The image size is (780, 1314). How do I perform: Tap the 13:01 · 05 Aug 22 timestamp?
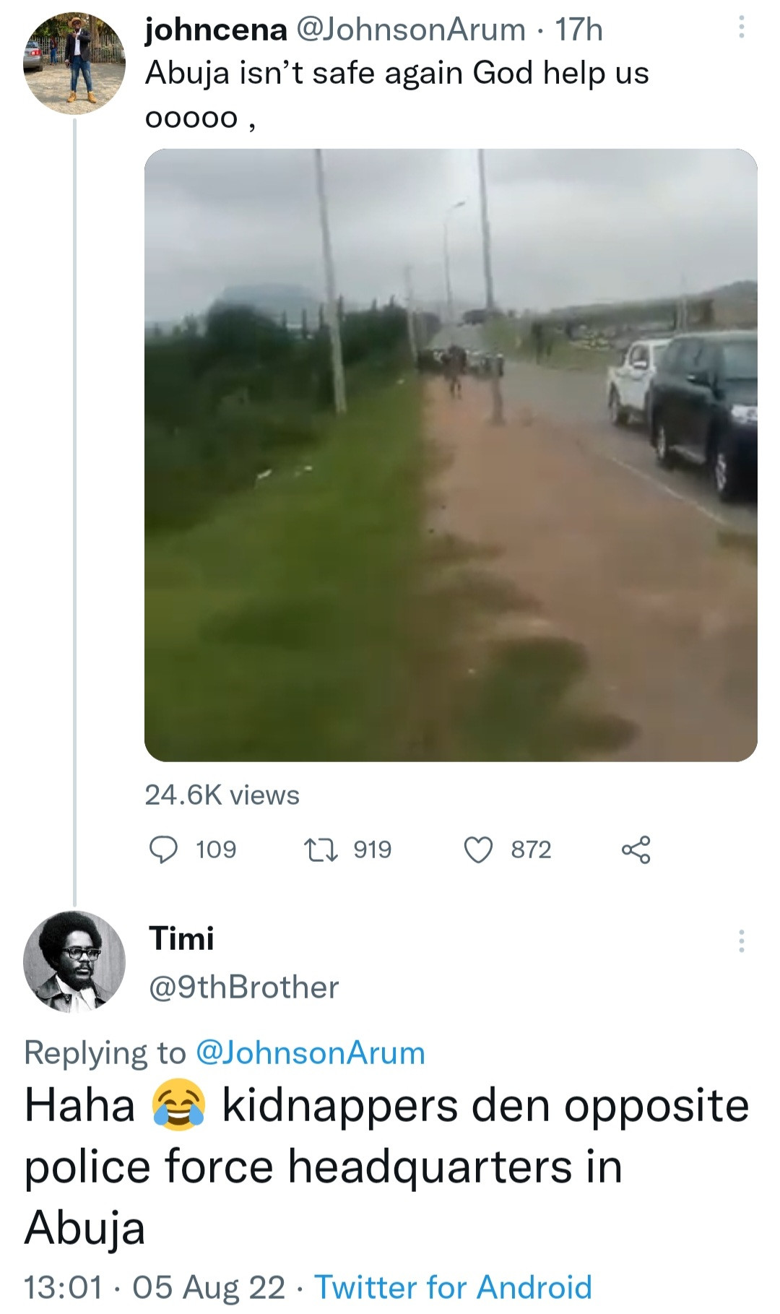pyautogui.click(x=155, y=1287)
